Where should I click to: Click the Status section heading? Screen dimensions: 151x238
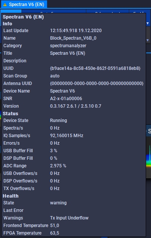11,114
